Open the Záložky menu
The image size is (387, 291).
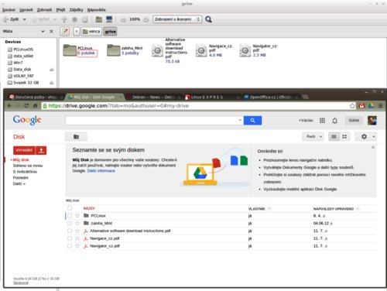[x=76, y=10]
